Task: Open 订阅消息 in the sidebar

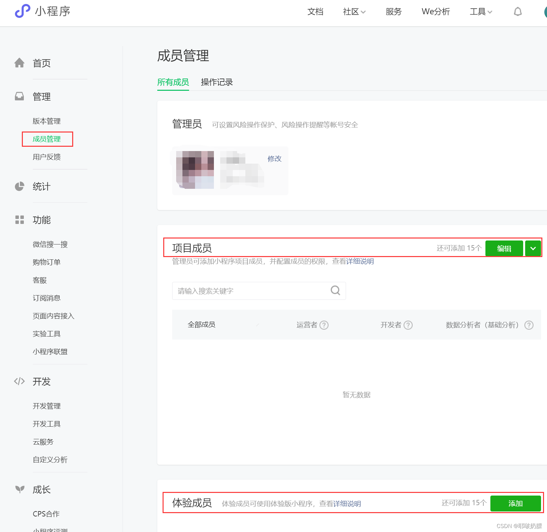Action: [47, 298]
